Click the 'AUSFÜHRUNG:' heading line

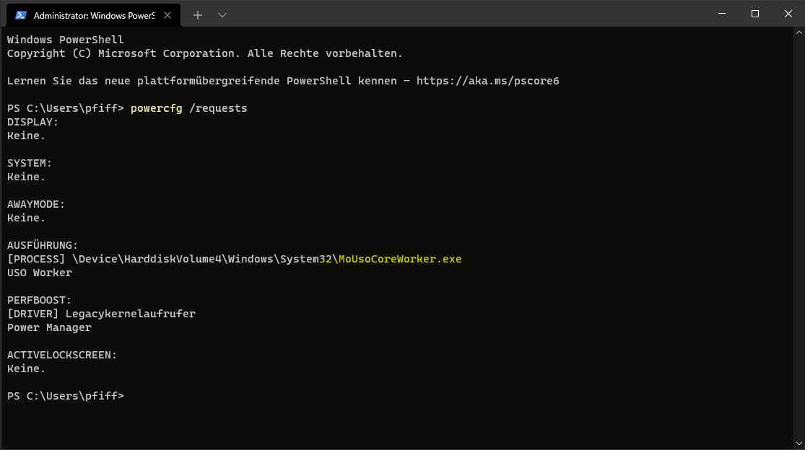(x=43, y=245)
